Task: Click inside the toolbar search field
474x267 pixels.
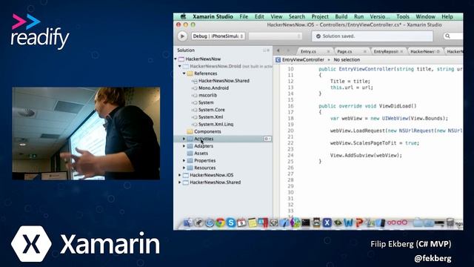Action: [453, 36]
